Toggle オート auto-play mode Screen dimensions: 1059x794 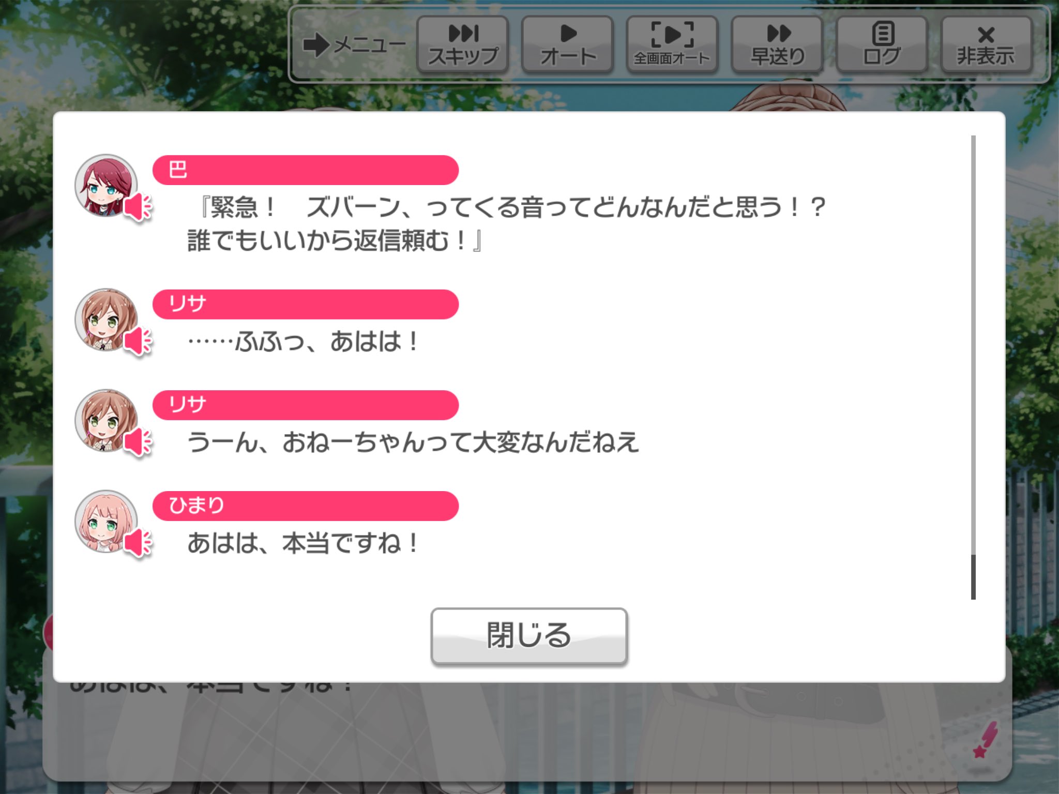568,44
